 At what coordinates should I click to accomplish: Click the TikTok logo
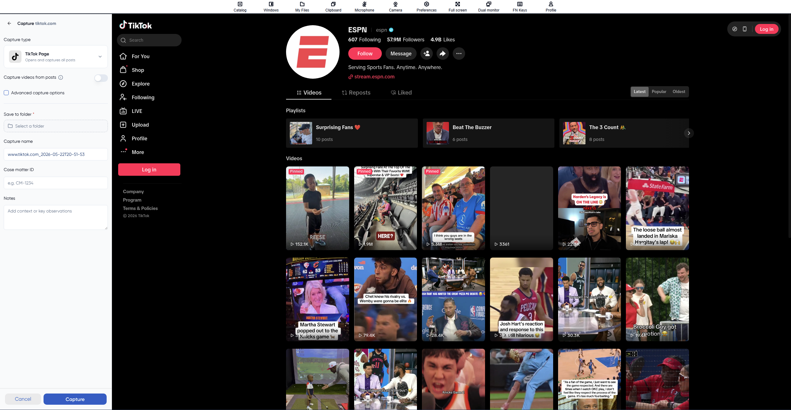(136, 25)
